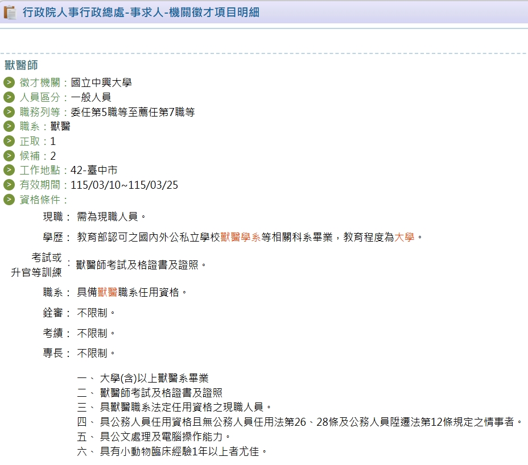Click green arrow icon beside 資格條件
This screenshot has height=465, width=528.
[x=9, y=200]
